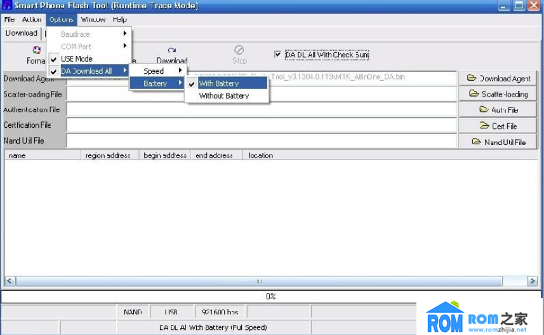This screenshot has height=335, width=544.
Task: Click the Cert File button
Action: 498,126
